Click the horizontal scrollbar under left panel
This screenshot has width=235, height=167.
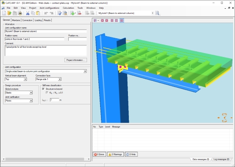pyautogui.click(x=45, y=159)
